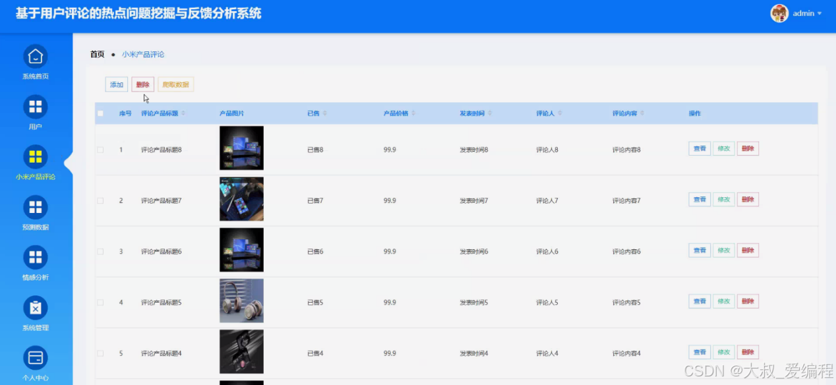
Task: Click the 序号 column header
Action: click(125, 113)
